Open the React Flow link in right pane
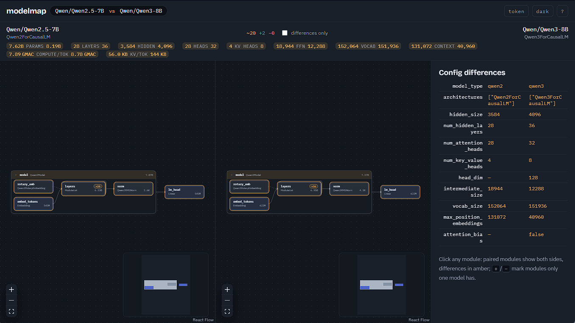 [x=419, y=320]
